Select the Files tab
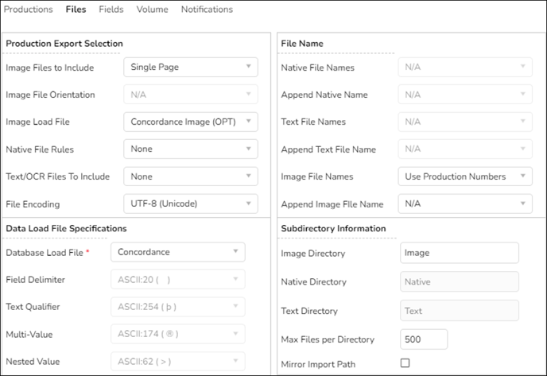This screenshot has height=376, width=547. click(x=76, y=10)
